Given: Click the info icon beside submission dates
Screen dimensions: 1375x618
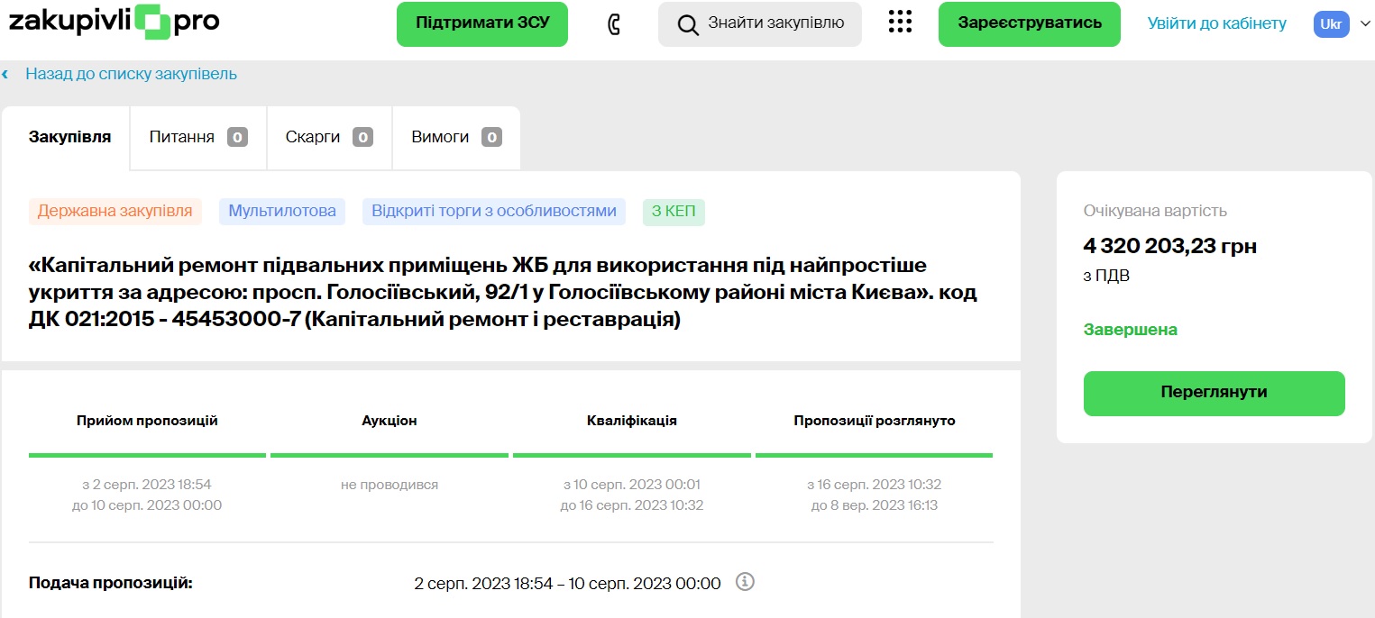Looking at the screenshot, I should point(745,582).
